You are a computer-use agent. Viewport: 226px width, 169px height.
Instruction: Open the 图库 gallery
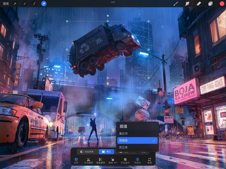point(6,4)
